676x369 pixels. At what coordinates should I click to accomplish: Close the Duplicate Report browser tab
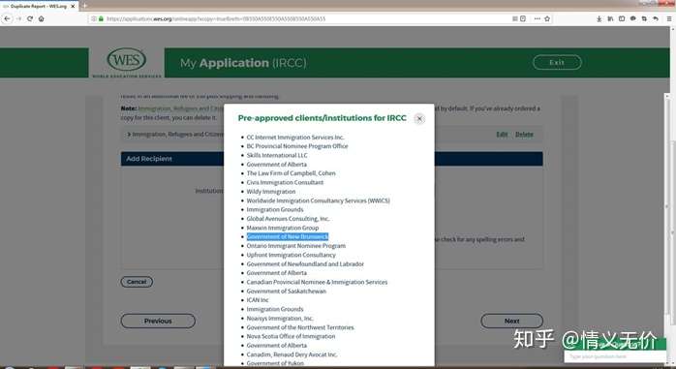(73, 6)
